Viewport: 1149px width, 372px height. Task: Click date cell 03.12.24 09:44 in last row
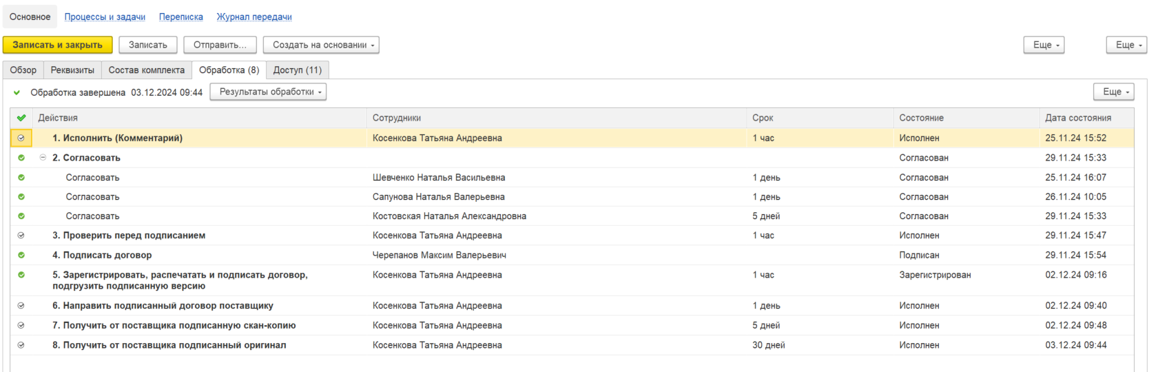[x=1075, y=345]
